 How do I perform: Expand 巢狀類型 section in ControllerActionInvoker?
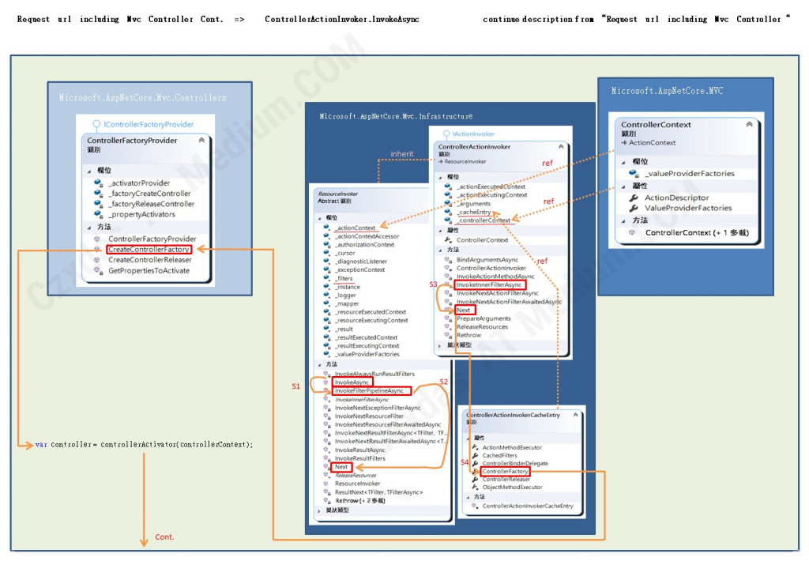(x=439, y=345)
